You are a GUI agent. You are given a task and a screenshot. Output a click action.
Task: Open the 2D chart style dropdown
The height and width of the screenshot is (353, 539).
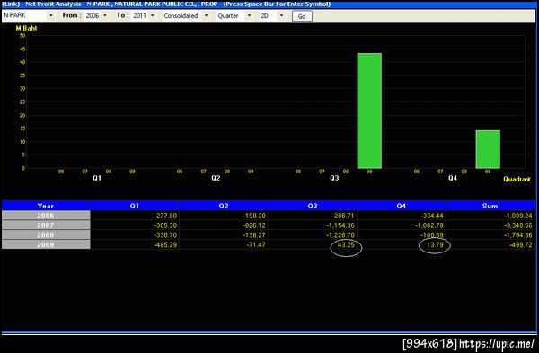[x=281, y=16]
